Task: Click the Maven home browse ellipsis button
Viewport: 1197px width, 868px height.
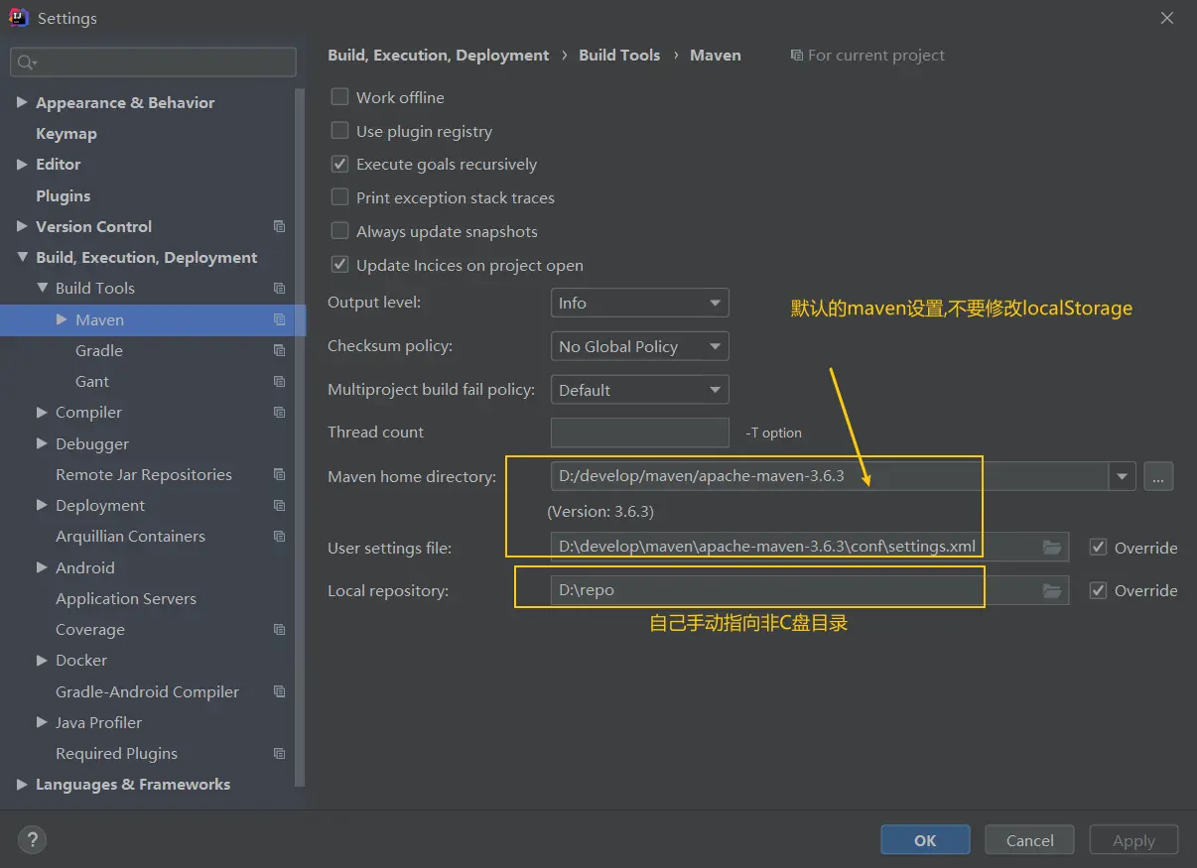Action: coord(1158,476)
